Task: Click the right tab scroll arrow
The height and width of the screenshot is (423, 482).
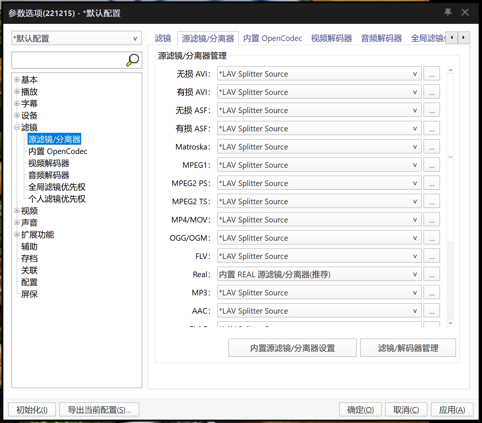Action: point(463,38)
